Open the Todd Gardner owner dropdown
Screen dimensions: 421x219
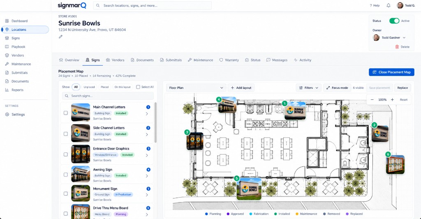pos(389,37)
